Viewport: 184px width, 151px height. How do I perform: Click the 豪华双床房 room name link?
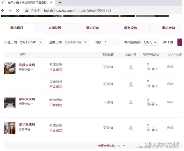27,125
